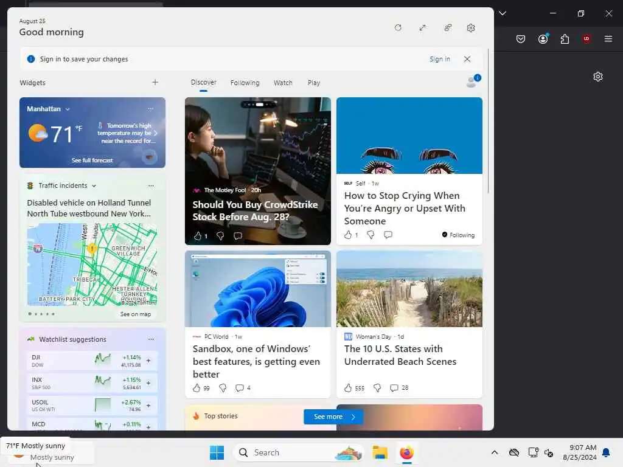Add DJI to the watchlist
The height and width of the screenshot is (467, 623).
pos(148,361)
